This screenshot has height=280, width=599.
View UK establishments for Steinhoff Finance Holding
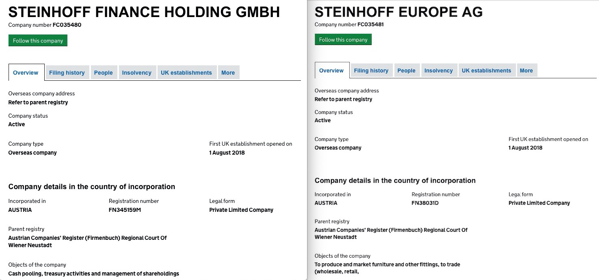[186, 72]
